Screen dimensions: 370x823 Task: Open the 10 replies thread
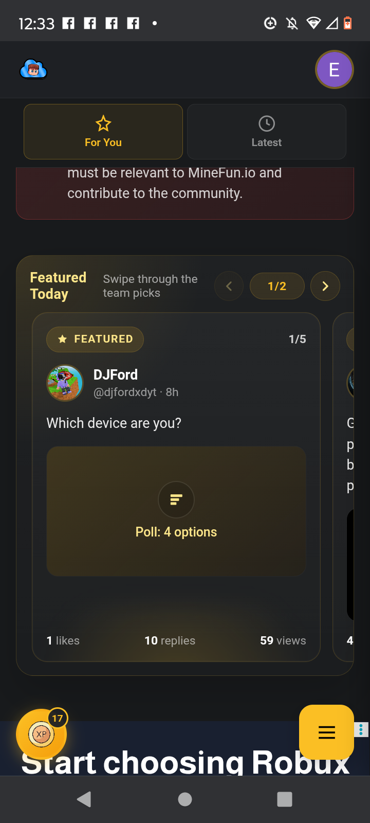[x=170, y=640]
